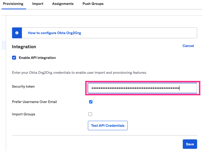Viewport: 202px width, 151px height.
Task: Cancel the Integration edit
Action: (x=188, y=46)
